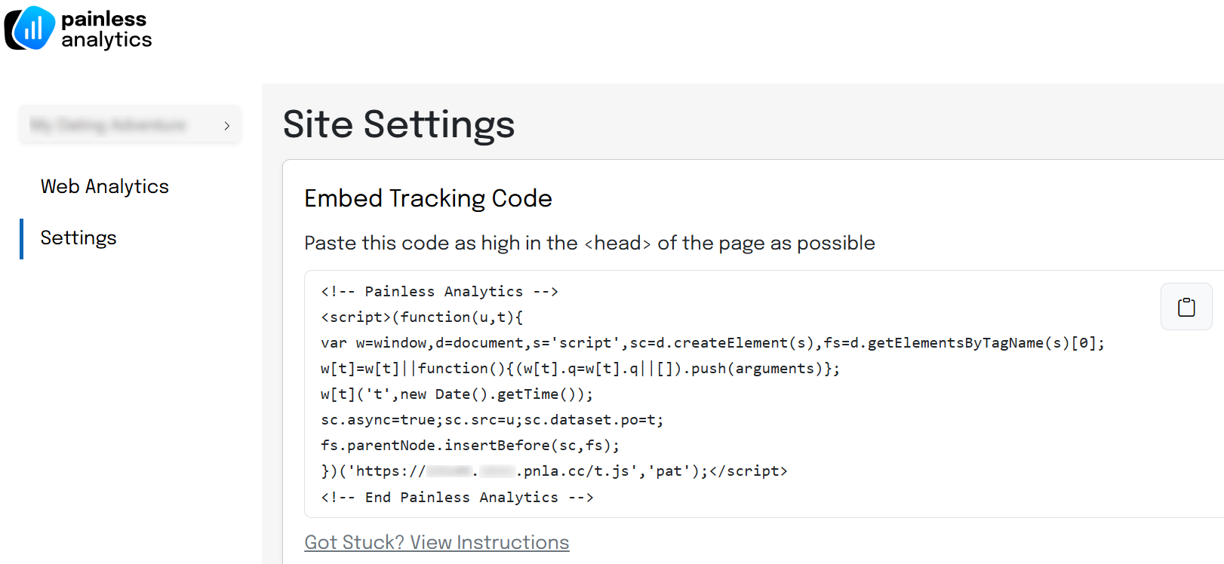This screenshot has height=564, width=1224.
Task: Click the 'Paste this code' instruction text
Action: coord(589,243)
